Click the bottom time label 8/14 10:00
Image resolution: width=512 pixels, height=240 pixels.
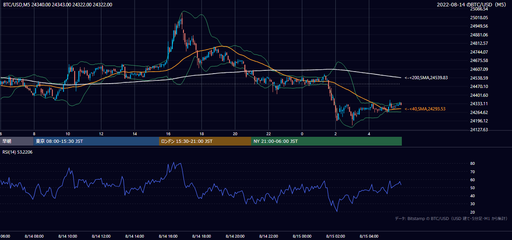(68, 236)
